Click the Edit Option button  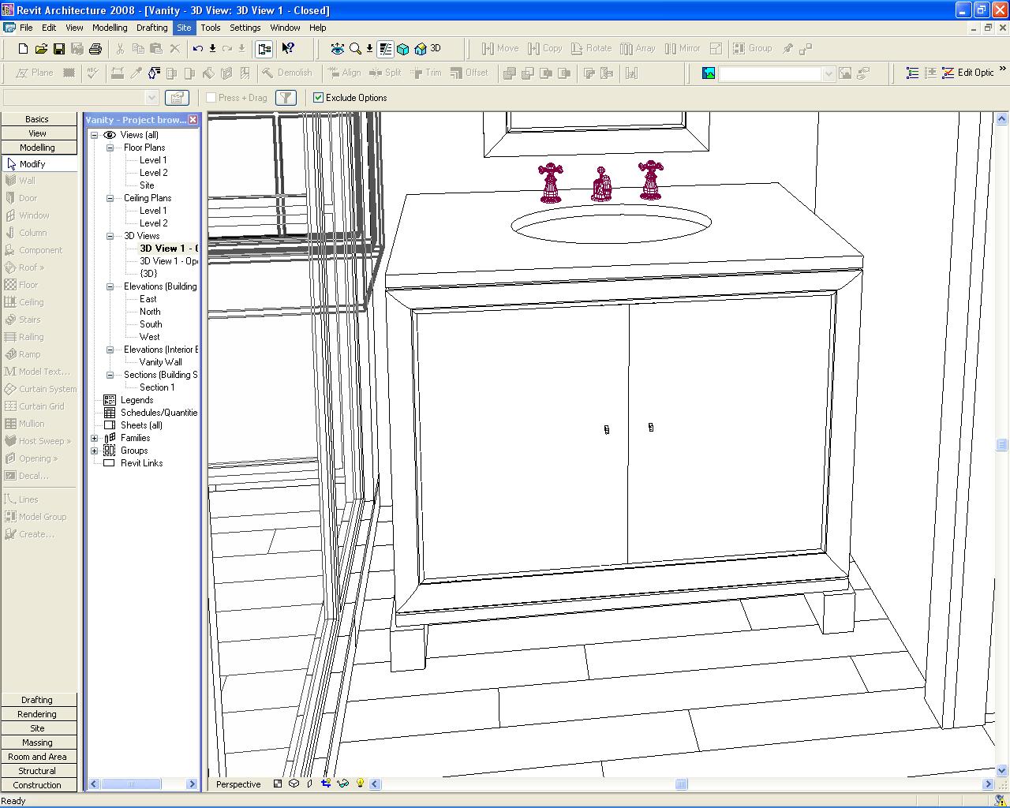click(x=968, y=73)
